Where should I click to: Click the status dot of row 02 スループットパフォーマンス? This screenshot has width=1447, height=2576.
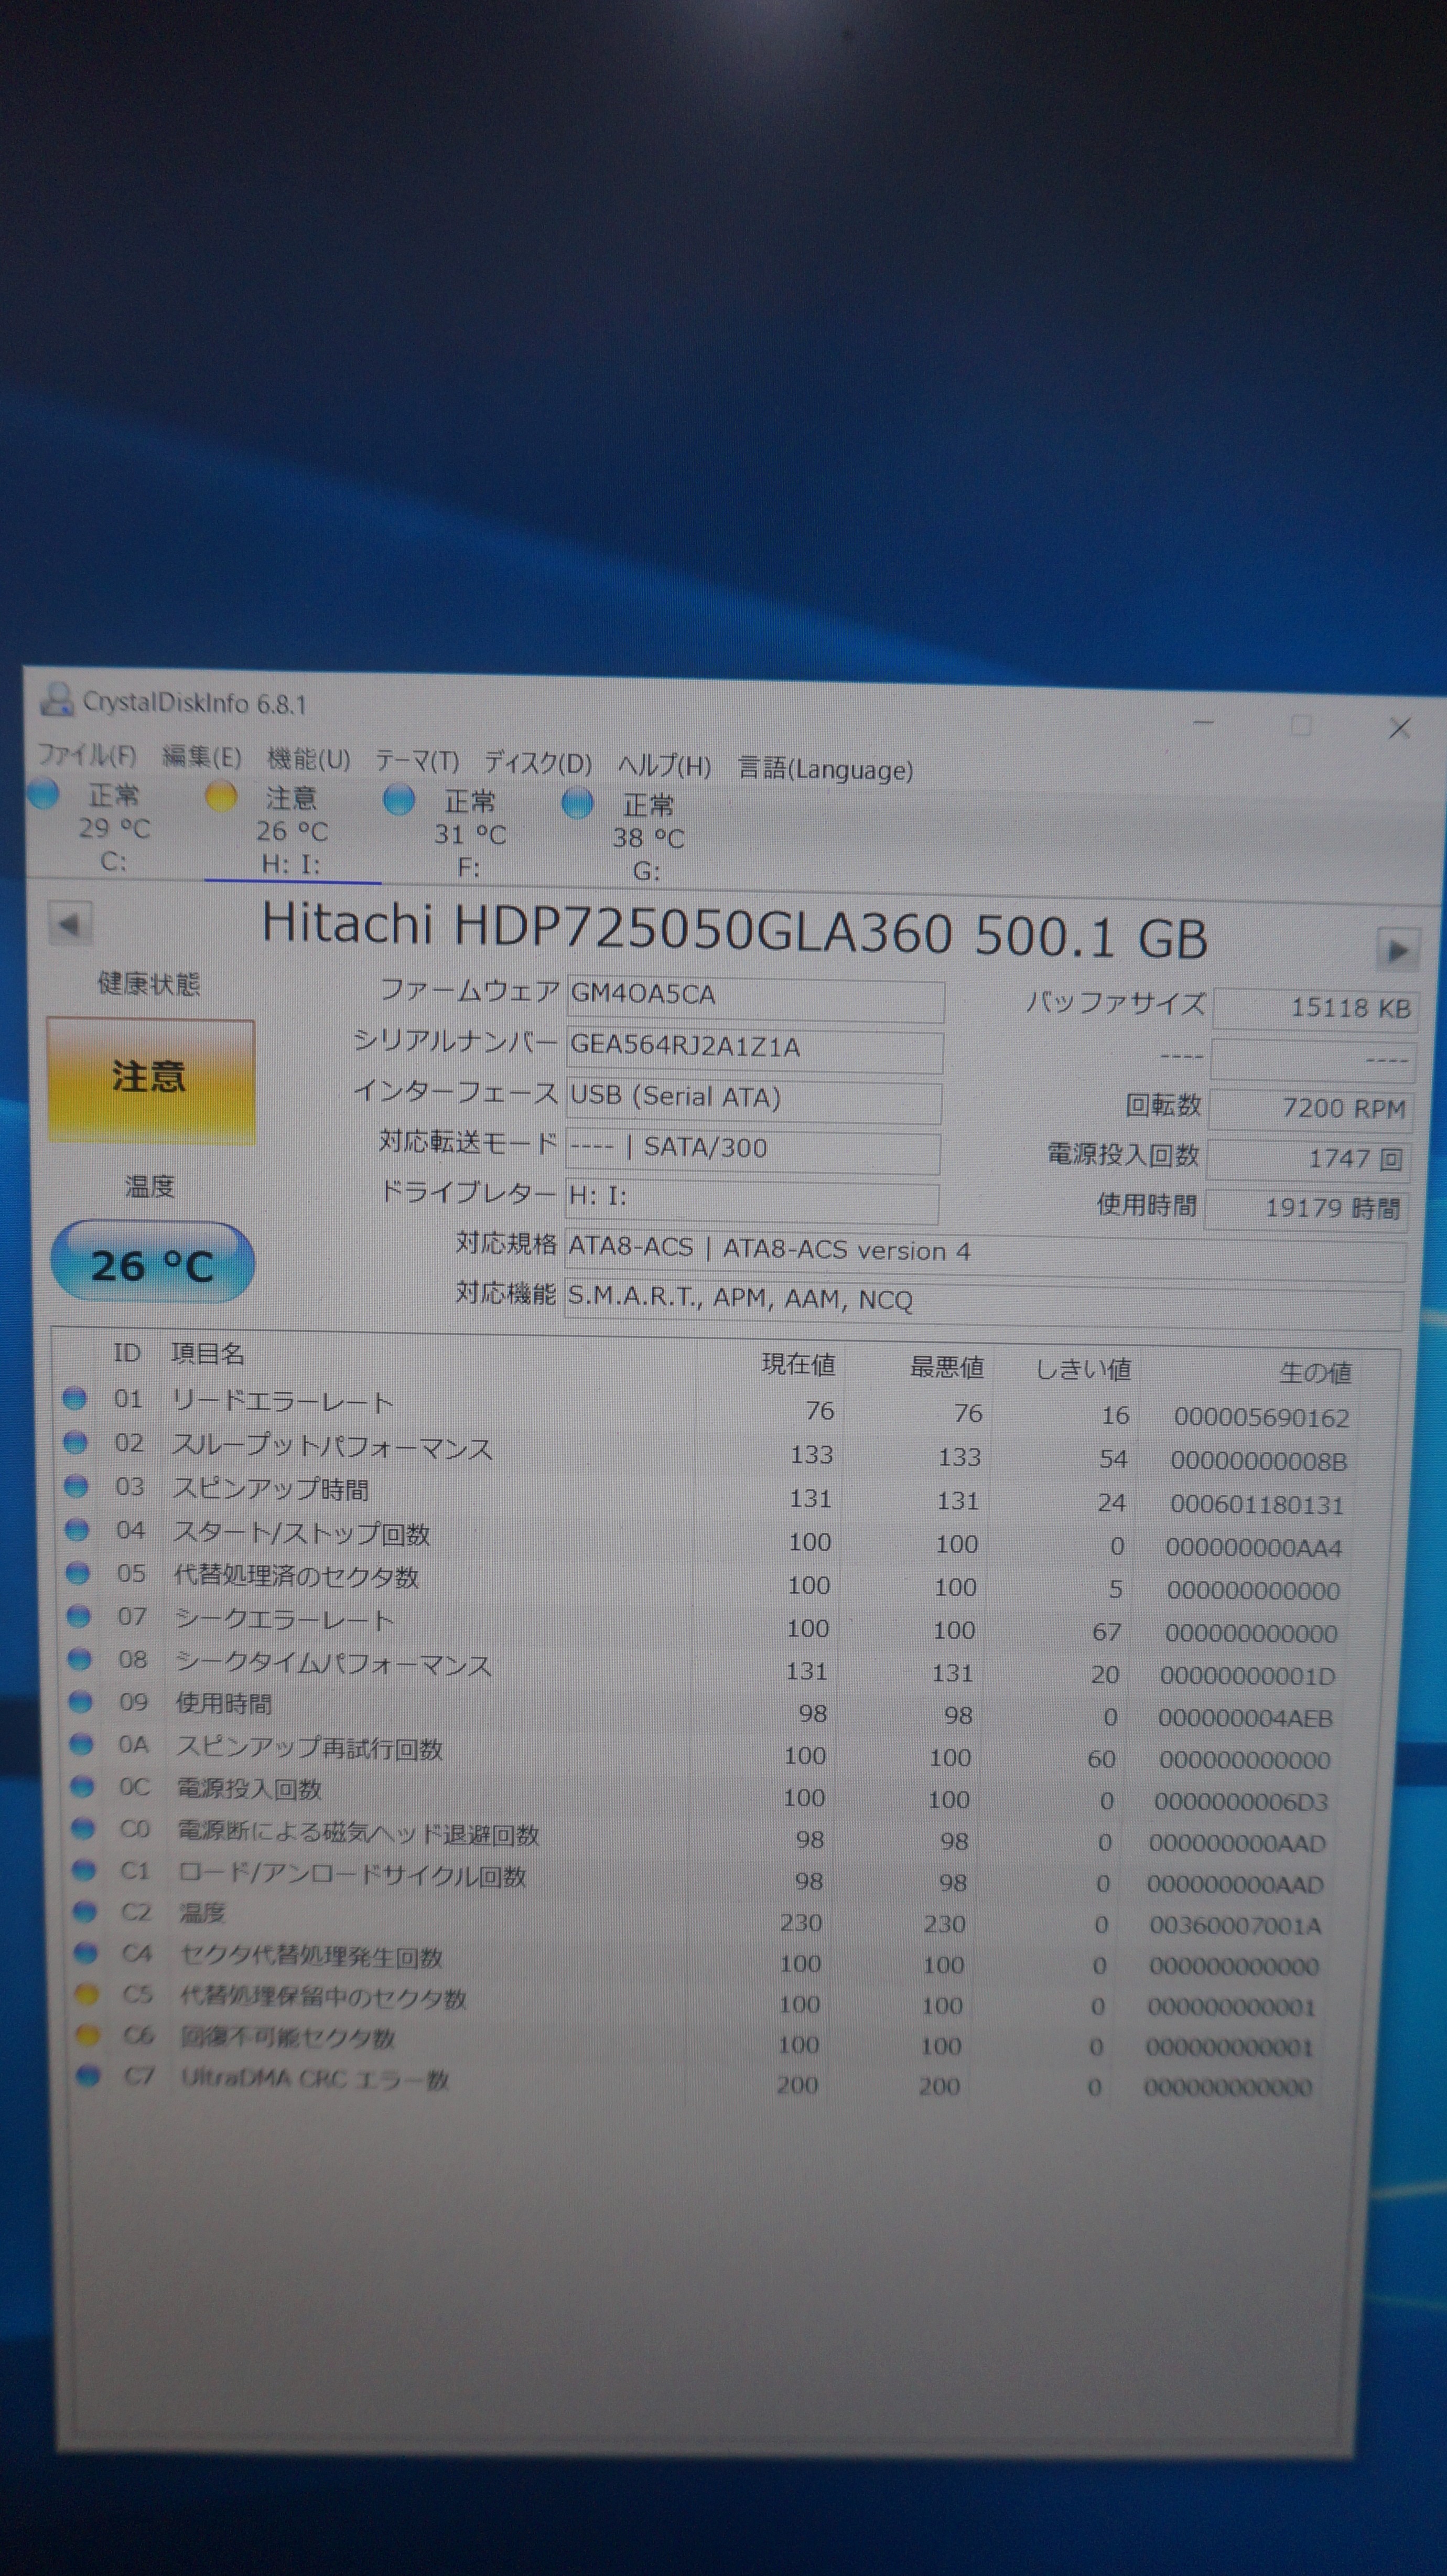click(x=75, y=1442)
